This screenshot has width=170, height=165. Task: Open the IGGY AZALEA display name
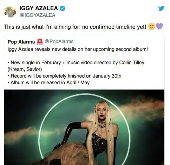point(39,8)
